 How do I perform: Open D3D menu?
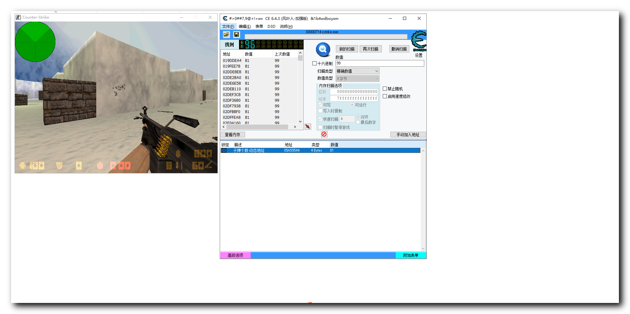coord(271,27)
